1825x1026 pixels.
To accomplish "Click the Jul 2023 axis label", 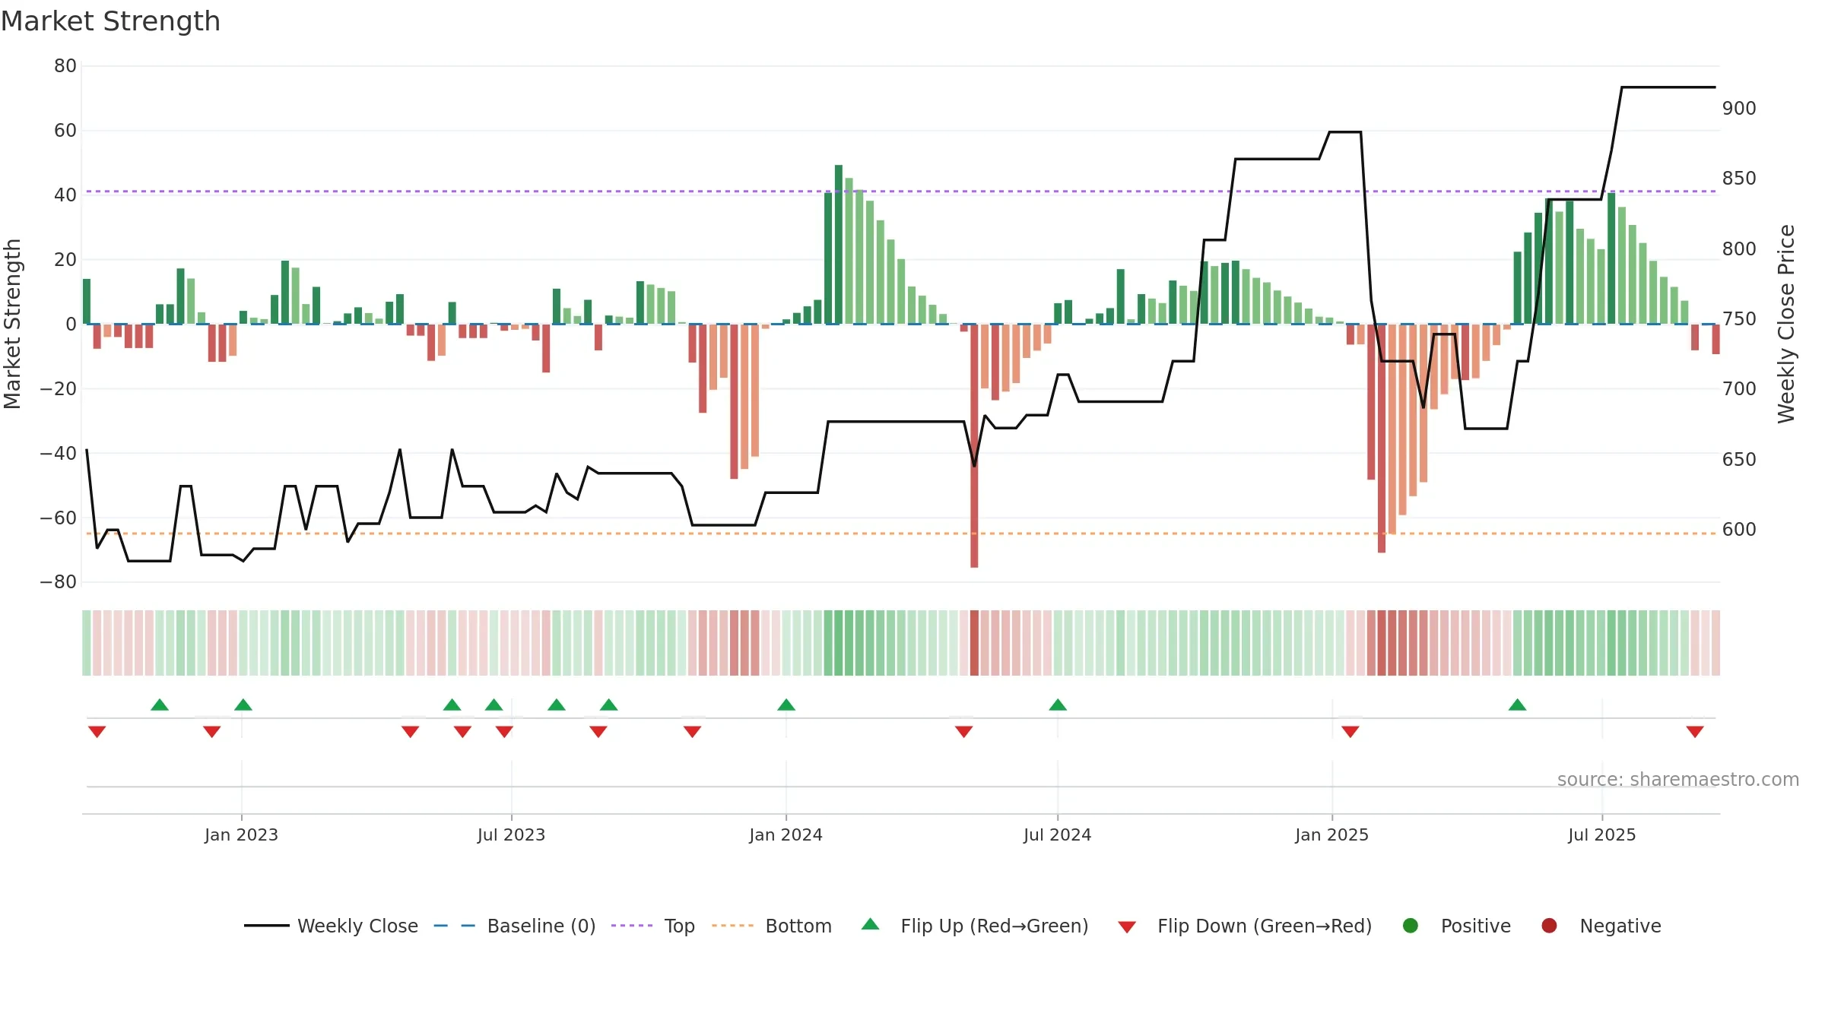I will [511, 835].
